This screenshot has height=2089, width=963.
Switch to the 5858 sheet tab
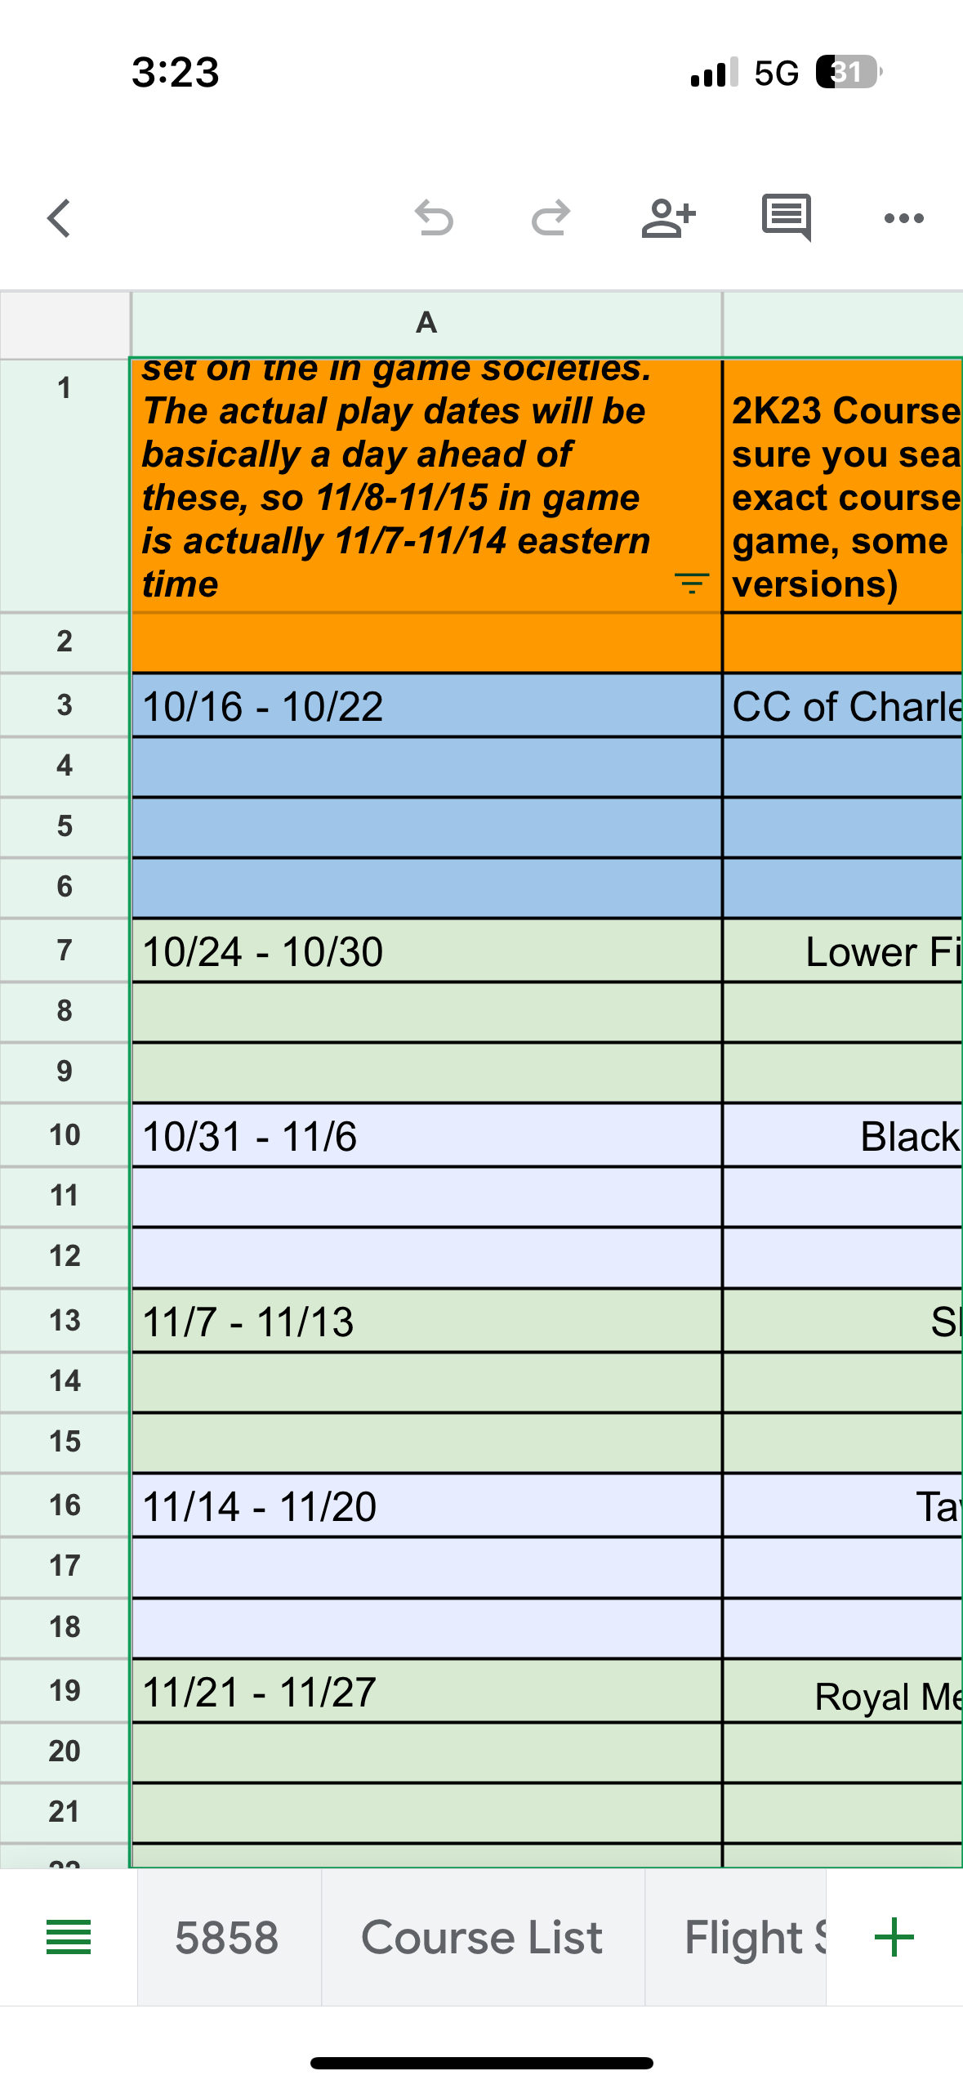tap(227, 1937)
